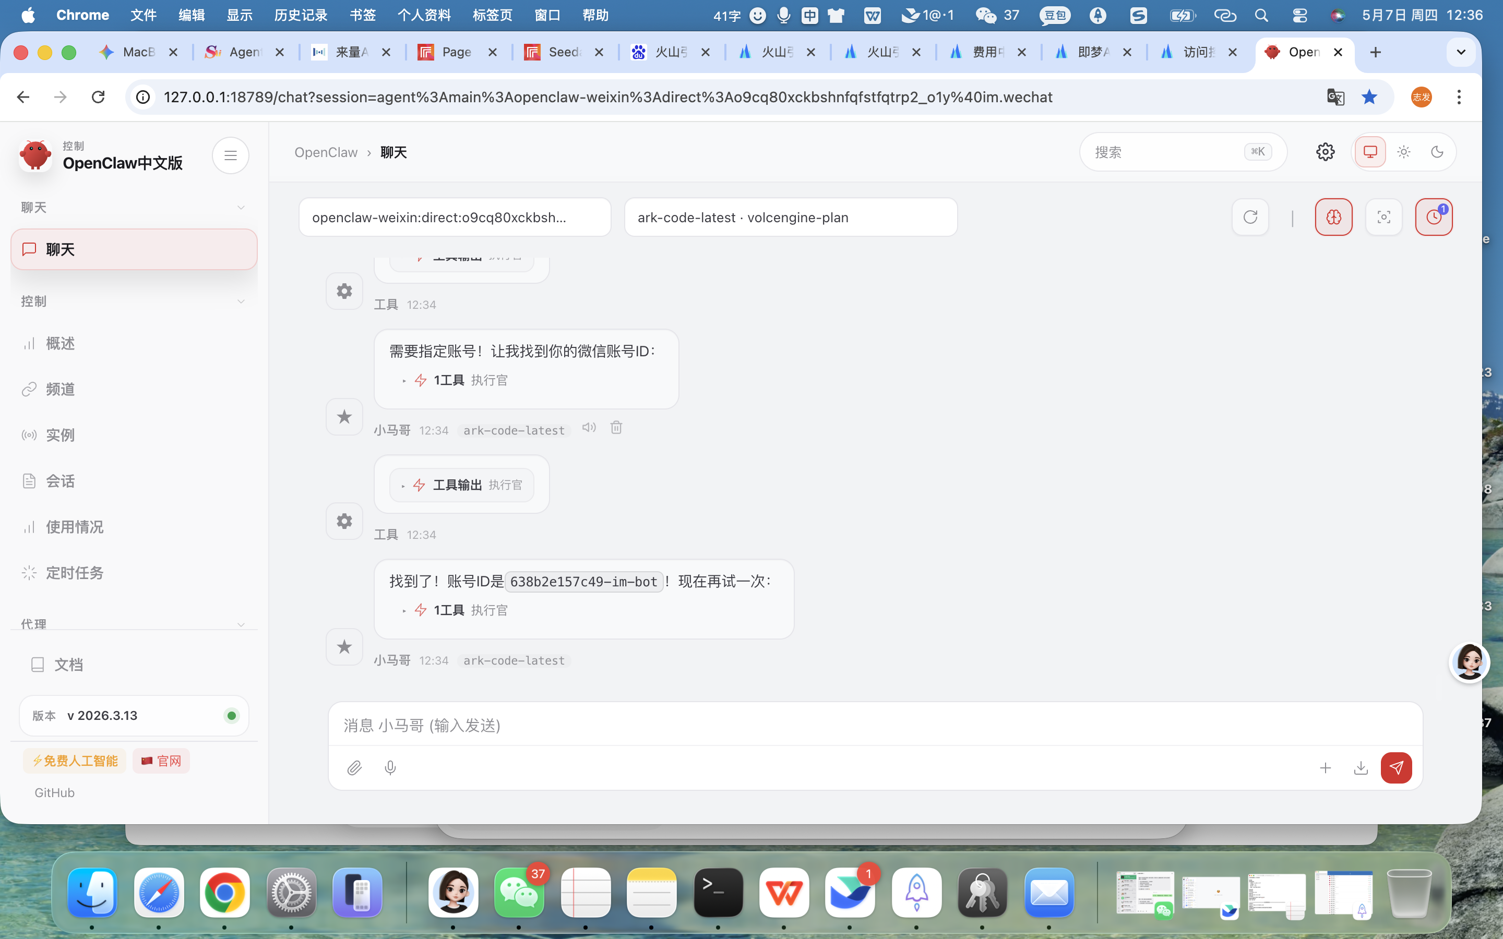Open the 聊天 sidebar item

click(x=134, y=250)
